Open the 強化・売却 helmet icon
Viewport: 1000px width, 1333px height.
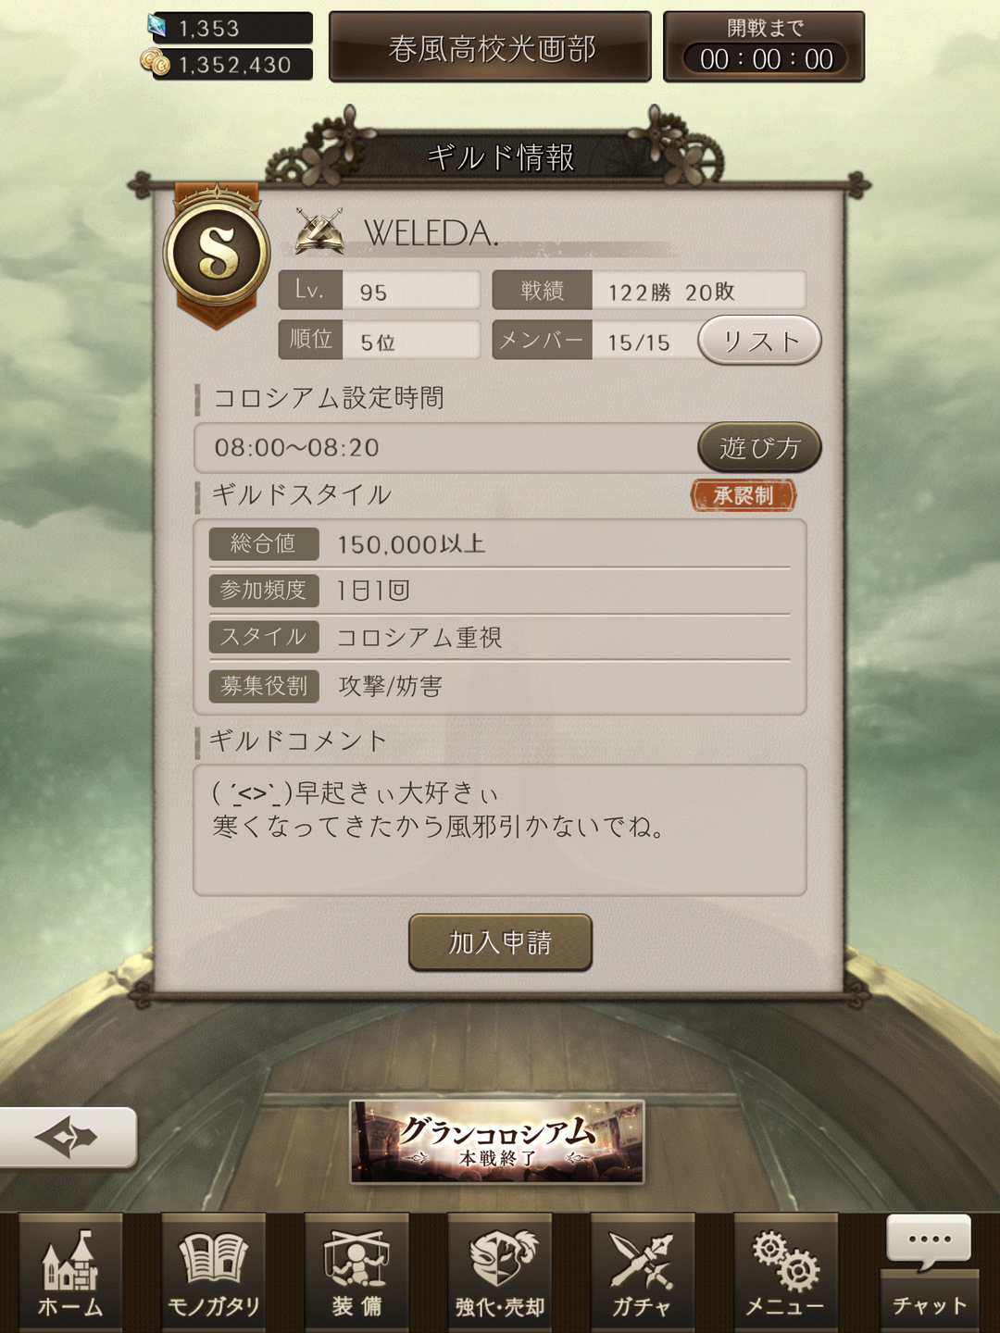coord(500,1273)
